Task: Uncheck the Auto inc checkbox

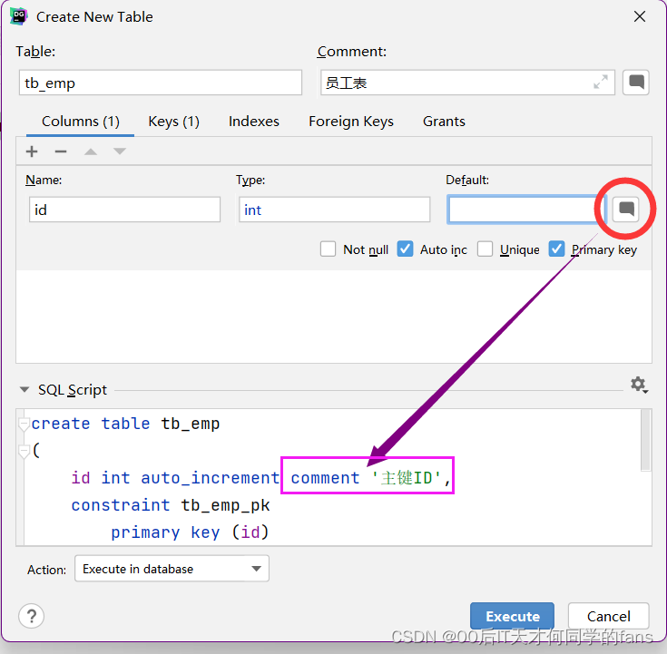Action: click(x=405, y=249)
